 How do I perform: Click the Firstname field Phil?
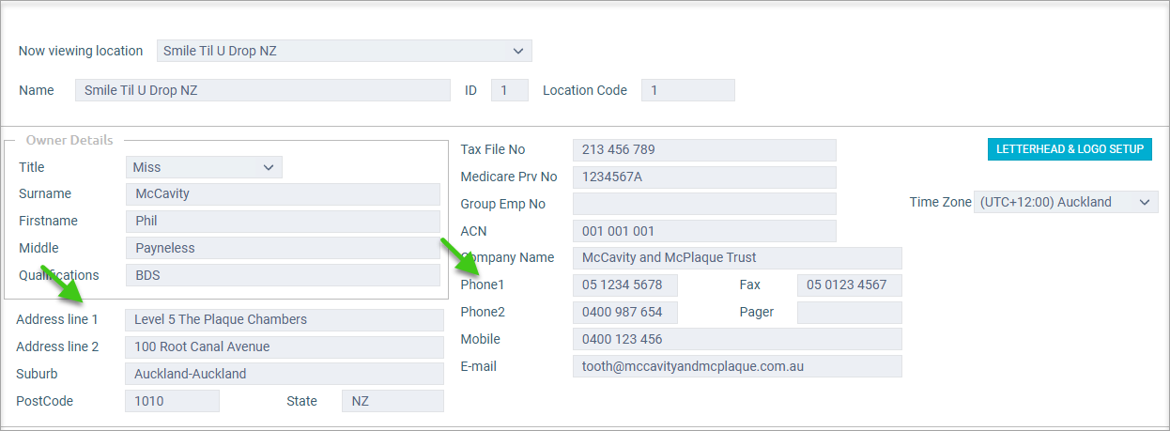pyautogui.click(x=283, y=222)
